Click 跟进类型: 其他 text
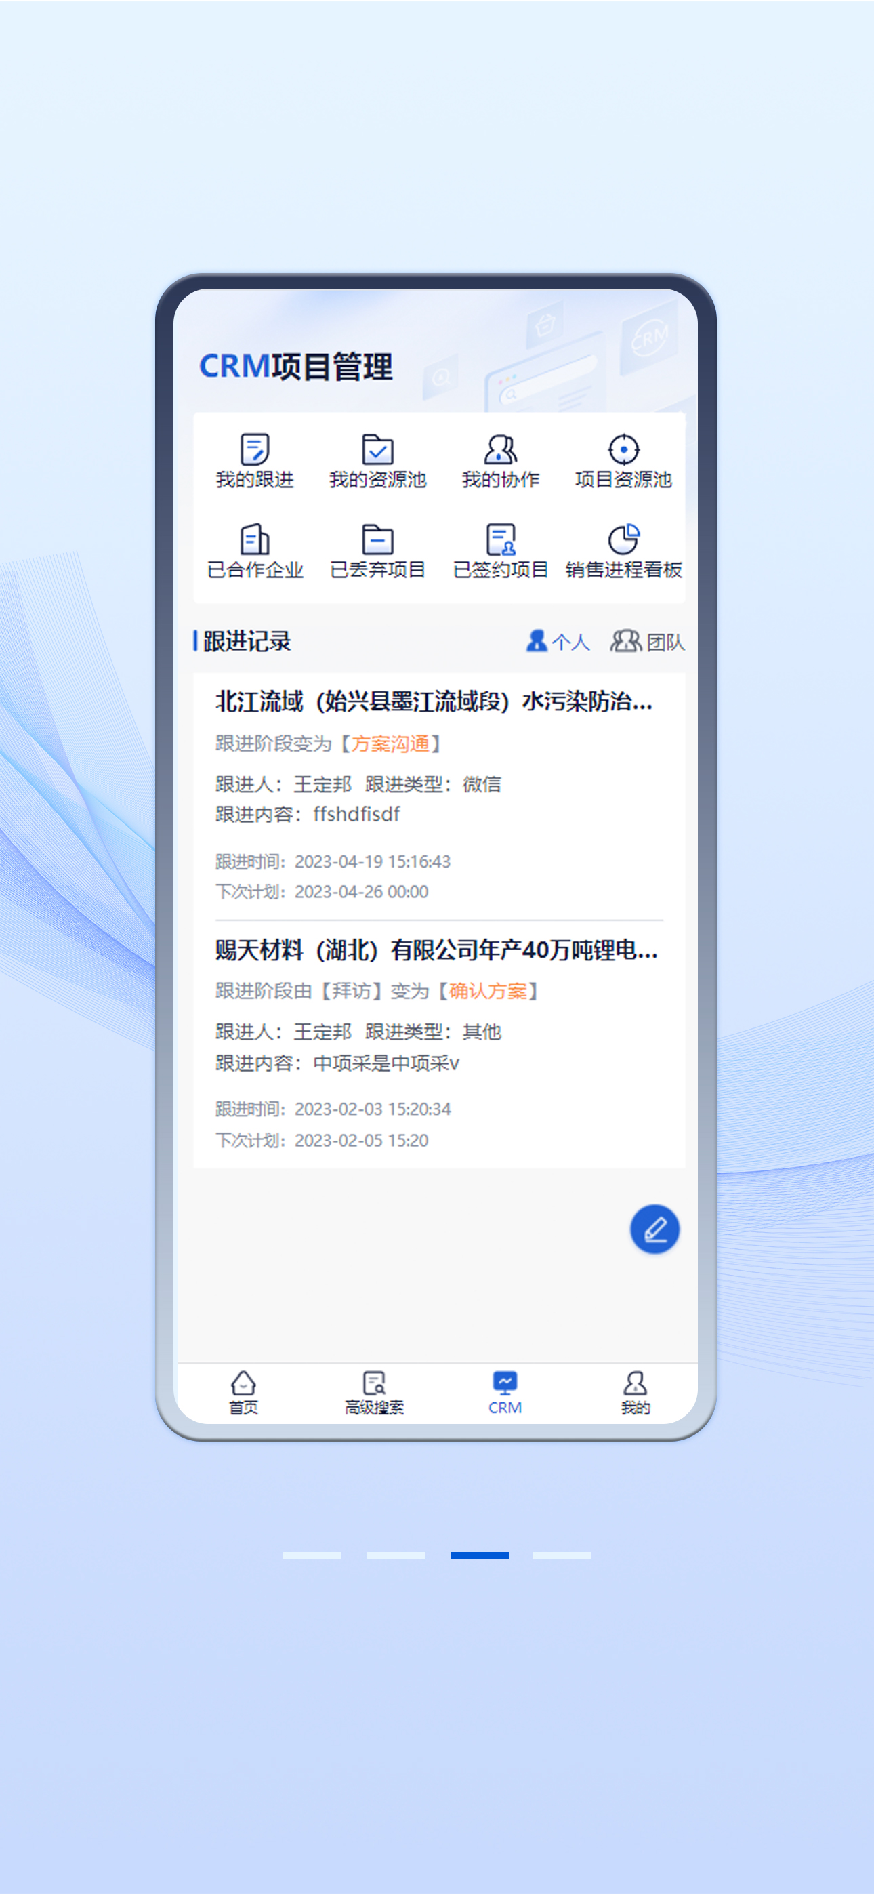The height and width of the screenshot is (1895, 874). coord(432,1032)
